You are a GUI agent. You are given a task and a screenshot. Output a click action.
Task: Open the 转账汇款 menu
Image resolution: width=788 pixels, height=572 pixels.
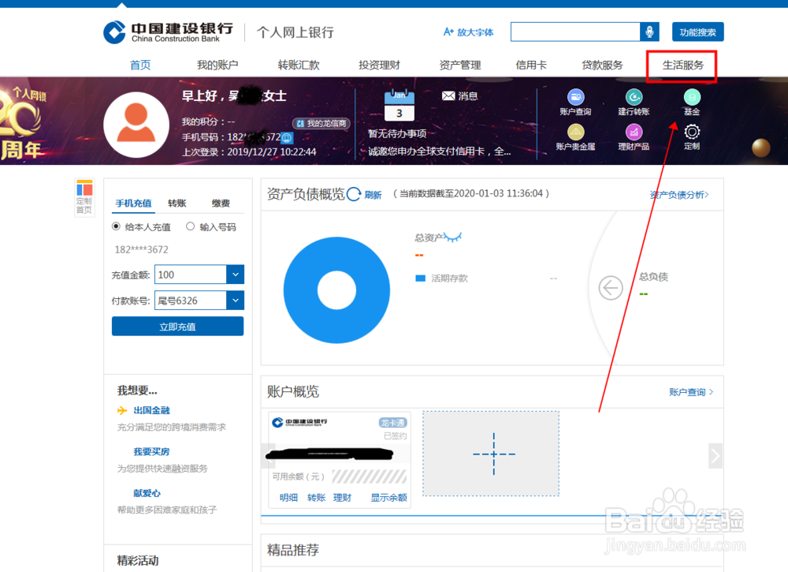[299, 65]
